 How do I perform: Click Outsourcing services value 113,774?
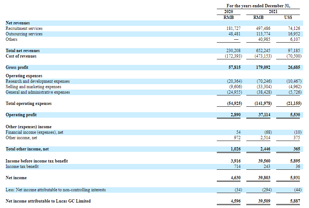tap(263, 34)
